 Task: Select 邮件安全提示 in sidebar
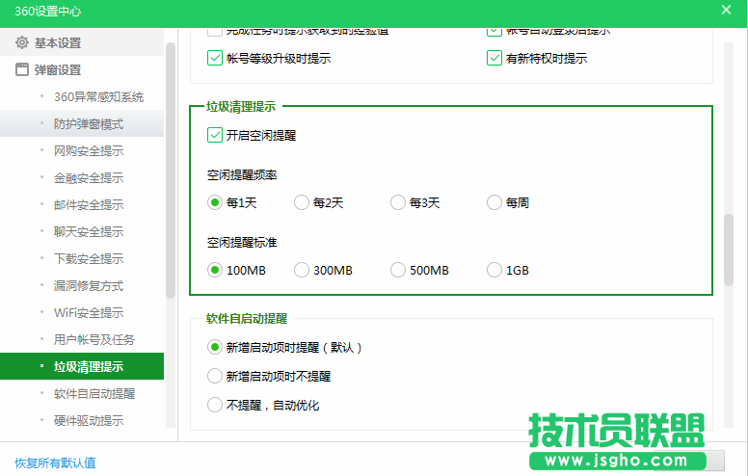click(82, 204)
